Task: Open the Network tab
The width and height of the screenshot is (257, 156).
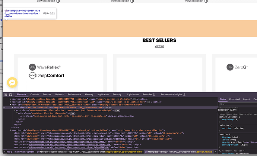Action: (59, 95)
